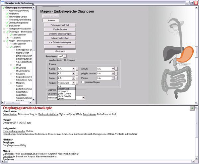The width and height of the screenshot is (199, 164).
Task: Enable the 'gesamter Magen' checkbox
Action: click(83, 82)
